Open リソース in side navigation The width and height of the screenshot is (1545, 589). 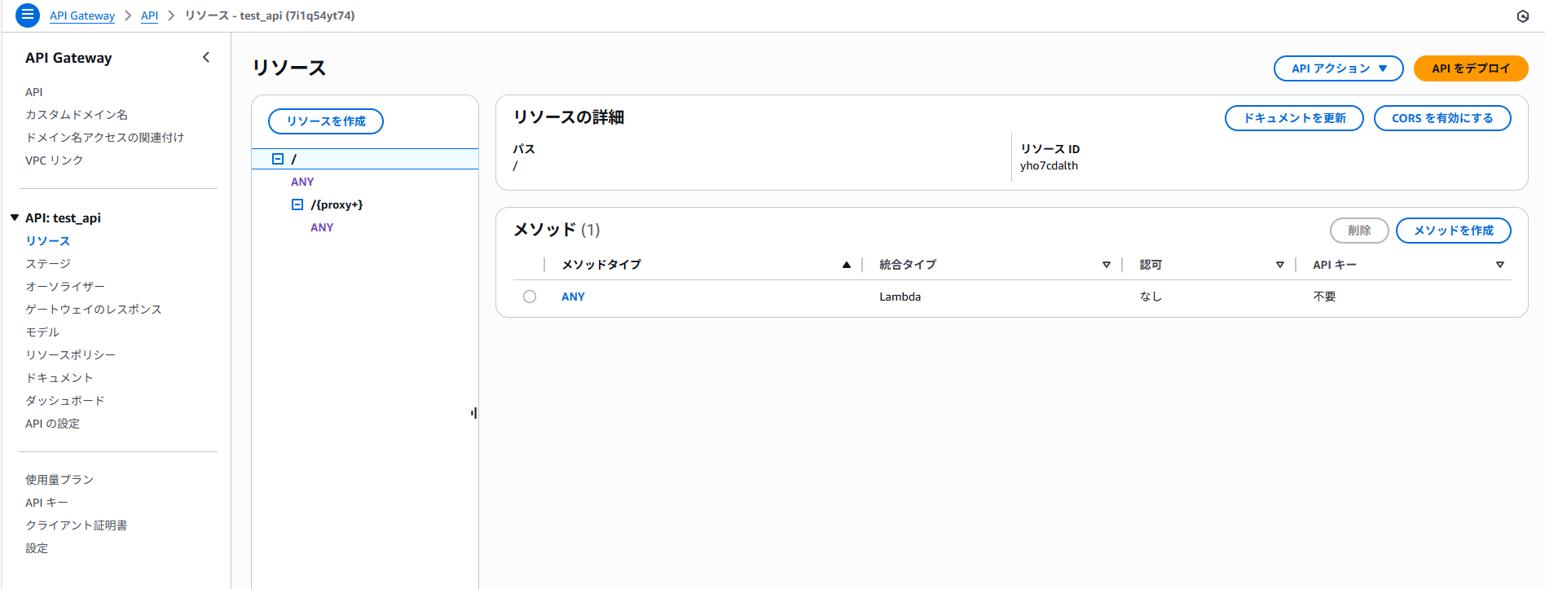tap(48, 241)
